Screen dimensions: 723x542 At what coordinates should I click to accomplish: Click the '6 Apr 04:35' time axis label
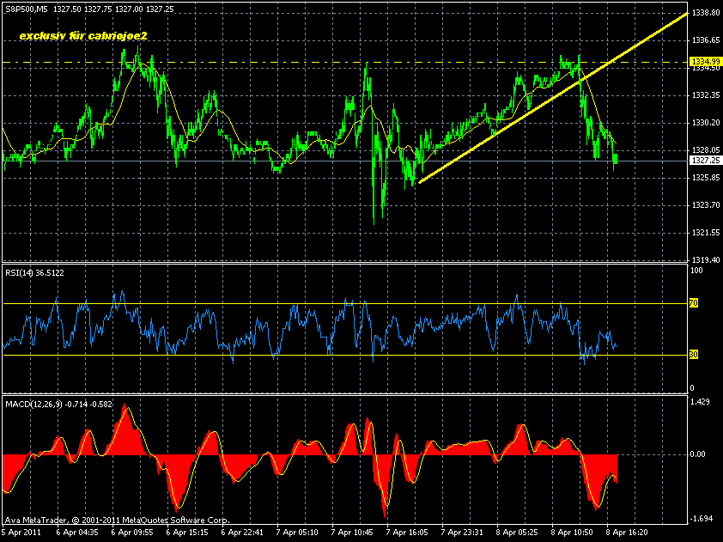[77, 533]
